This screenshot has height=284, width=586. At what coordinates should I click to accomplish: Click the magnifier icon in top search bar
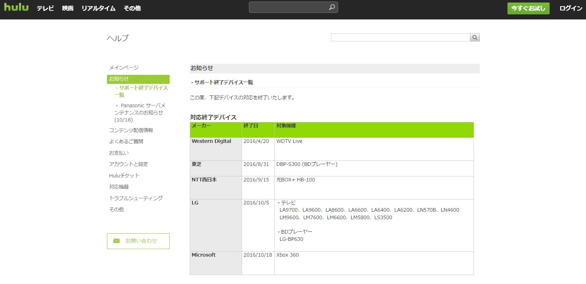click(x=332, y=7)
